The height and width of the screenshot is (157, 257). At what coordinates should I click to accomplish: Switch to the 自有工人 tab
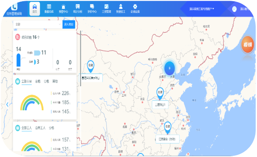click(40, 128)
